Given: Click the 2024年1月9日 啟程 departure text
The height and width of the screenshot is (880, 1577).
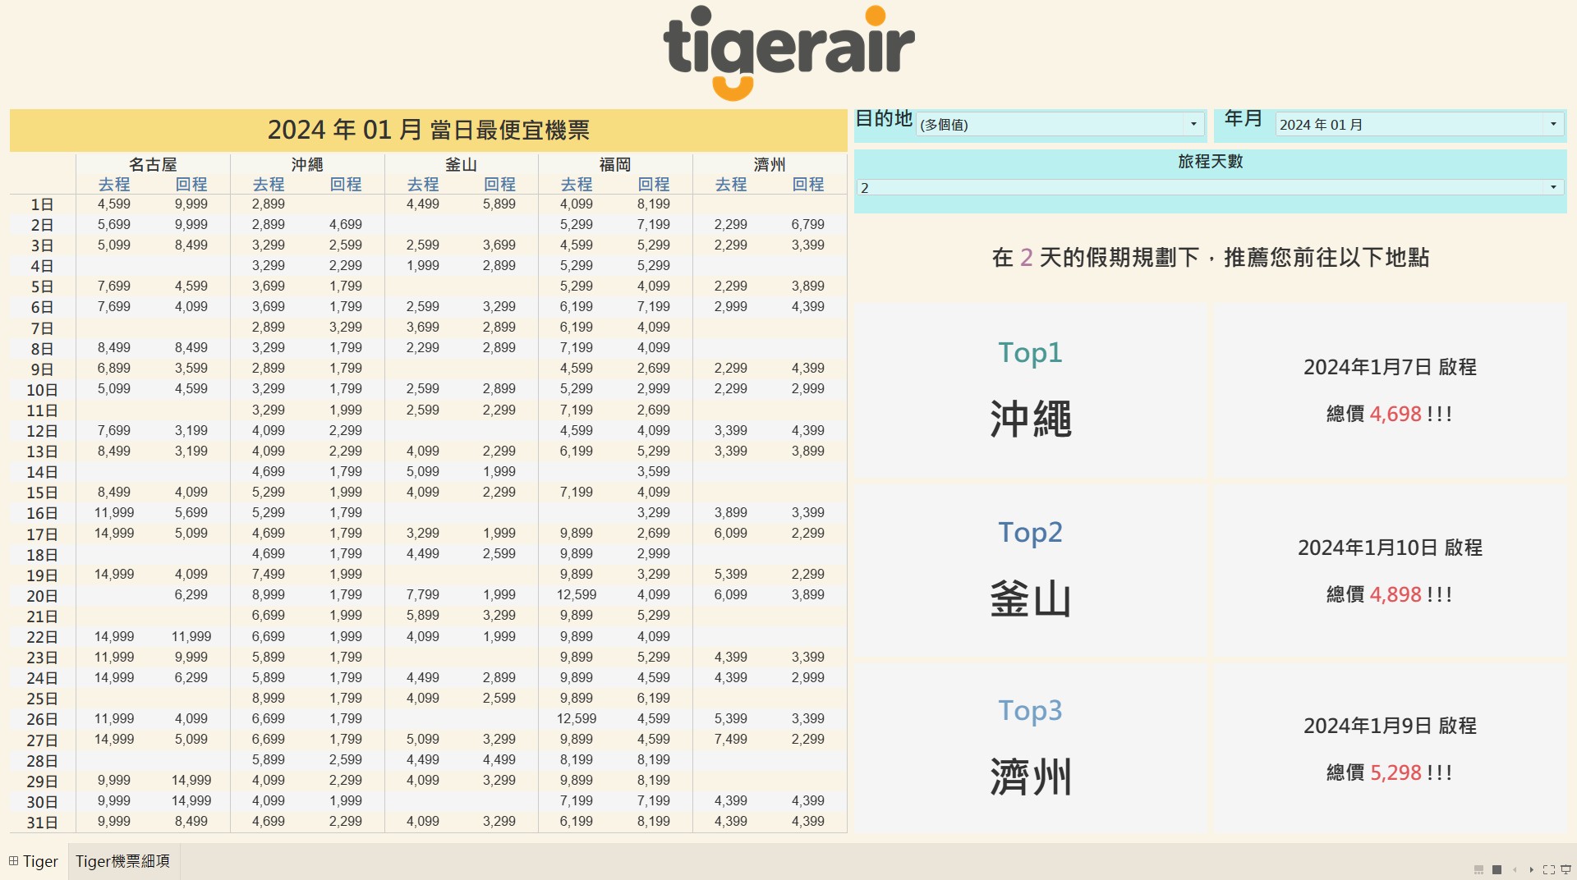Looking at the screenshot, I should pyautogui.click(x=1390, y=726).
